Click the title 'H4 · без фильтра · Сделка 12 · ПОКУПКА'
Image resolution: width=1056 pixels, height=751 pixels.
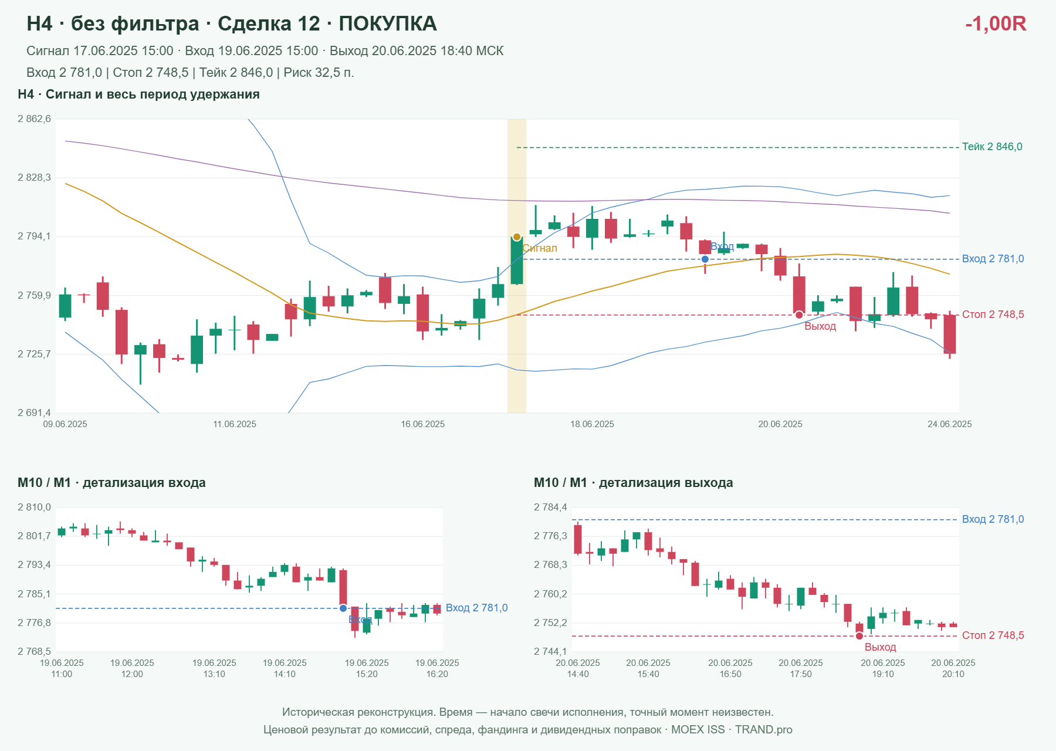point(232,23)
